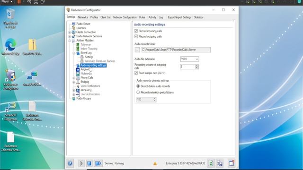Select Do not delete audio records
The width and height of the screenshot is (303, 170).
click(x=138, y=86)
